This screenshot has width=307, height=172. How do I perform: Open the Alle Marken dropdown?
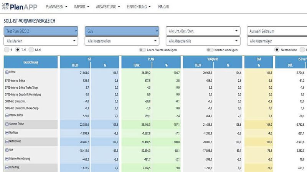(41, 41)
